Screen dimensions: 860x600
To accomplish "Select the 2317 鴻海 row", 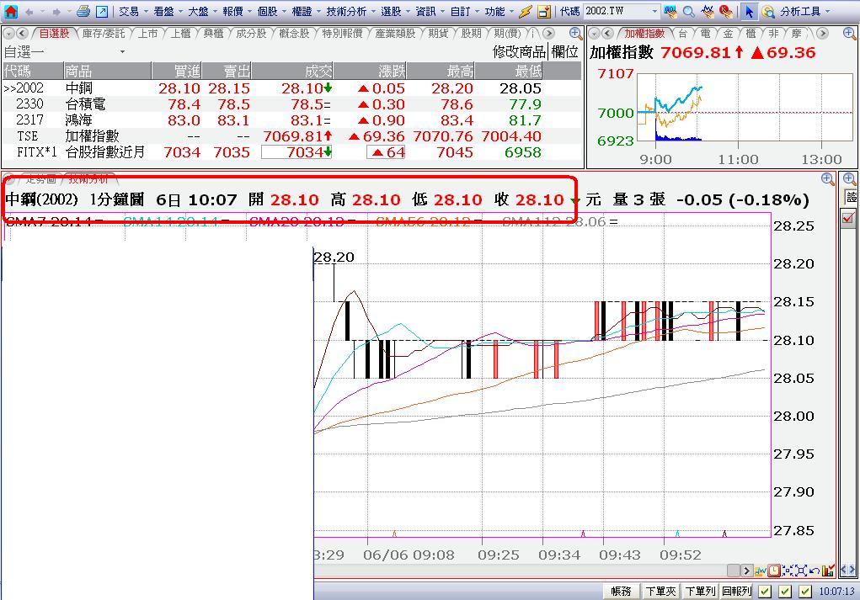I will coord(291,120).
